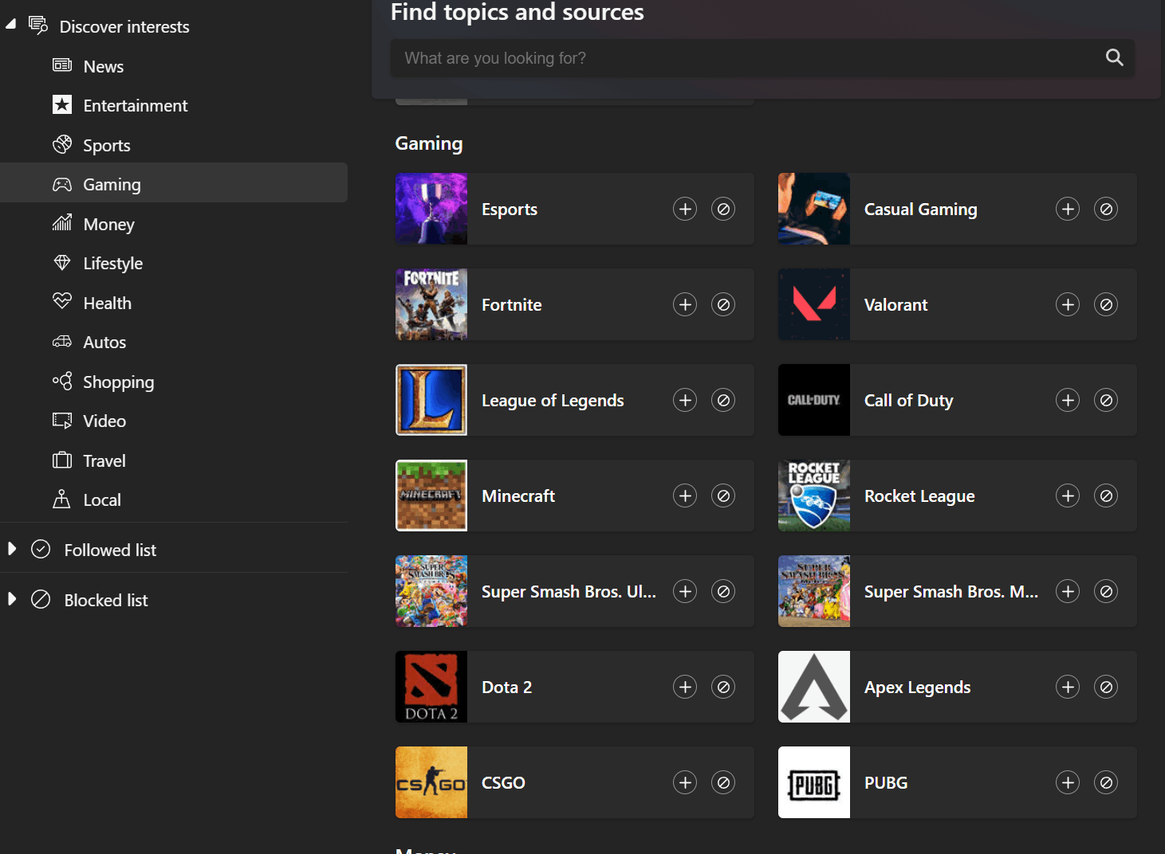Image resolution: width=1165 pixels, height=854 pixels.
Task: Click the Call of Duty topic name
Action: [x=908, y=400]
